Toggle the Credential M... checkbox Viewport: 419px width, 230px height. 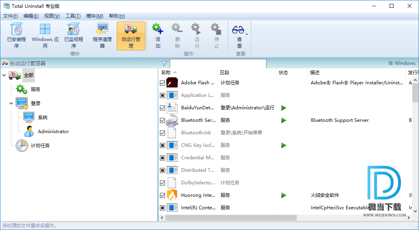(163, 158)
